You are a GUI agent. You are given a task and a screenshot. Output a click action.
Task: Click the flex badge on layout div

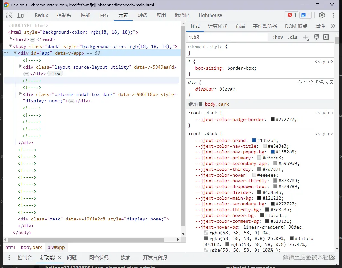(x=55, y=73)
